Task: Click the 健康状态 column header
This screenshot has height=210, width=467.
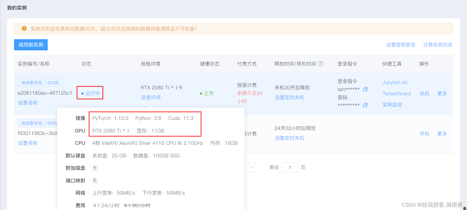Action: [x=210, y=64]
